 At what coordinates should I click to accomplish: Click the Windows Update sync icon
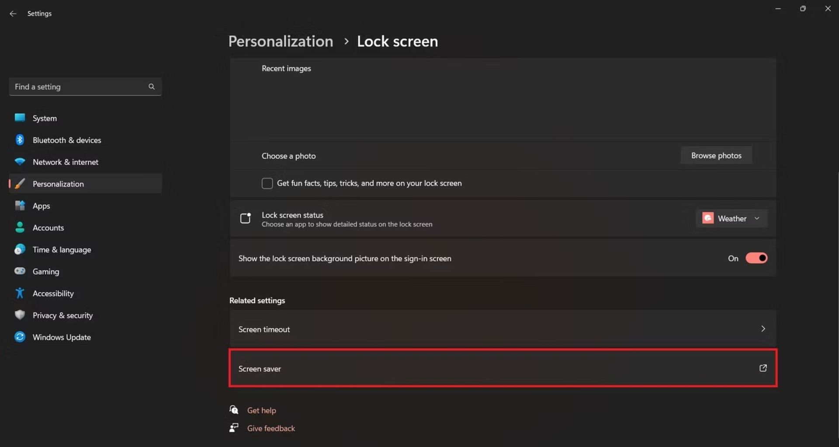[20, 337]
